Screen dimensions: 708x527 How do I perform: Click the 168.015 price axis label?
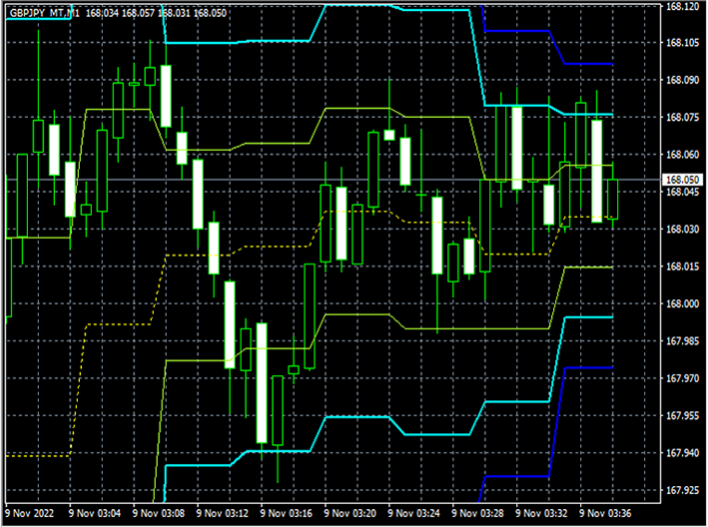coord(682,266)
